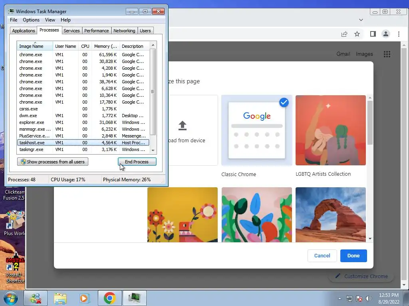
Task: Switch to the Applications tab
Action: click(x=24, y=31)
